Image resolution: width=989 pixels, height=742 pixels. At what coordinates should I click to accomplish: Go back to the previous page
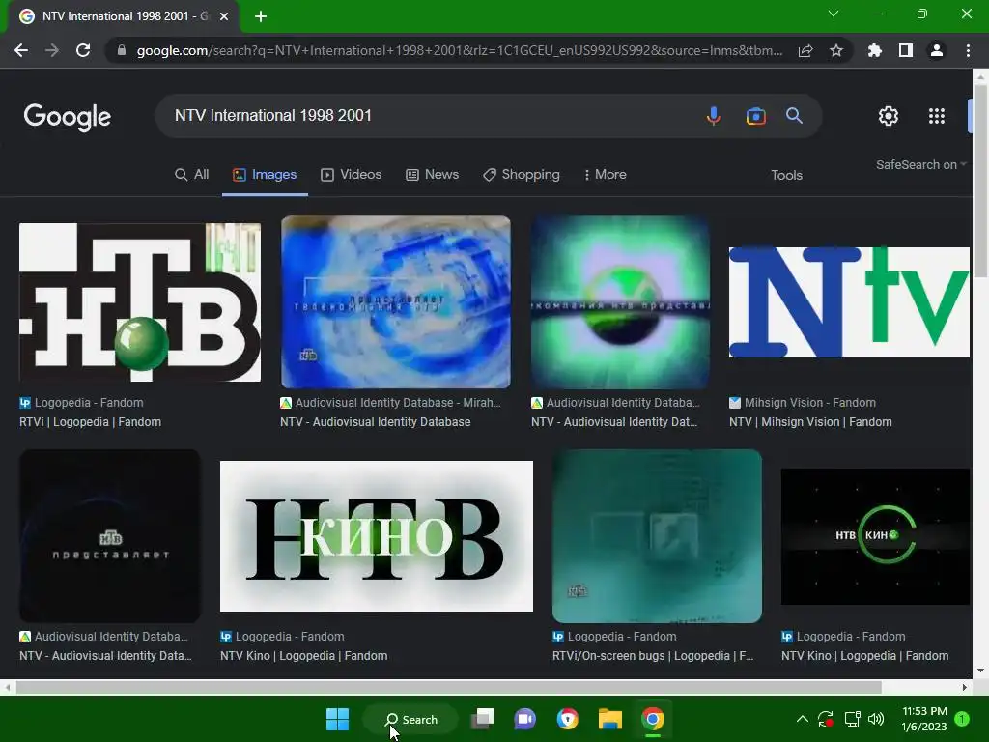pos(21,50)
